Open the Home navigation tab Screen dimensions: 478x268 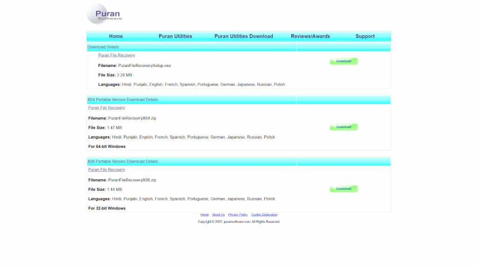(x=116, y=36)
